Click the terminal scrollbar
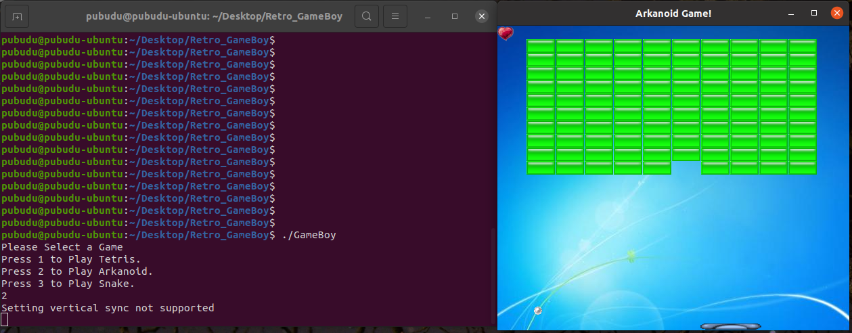Image resolution: width=852 pixels, height=333 pixels. tap(493, 277)
